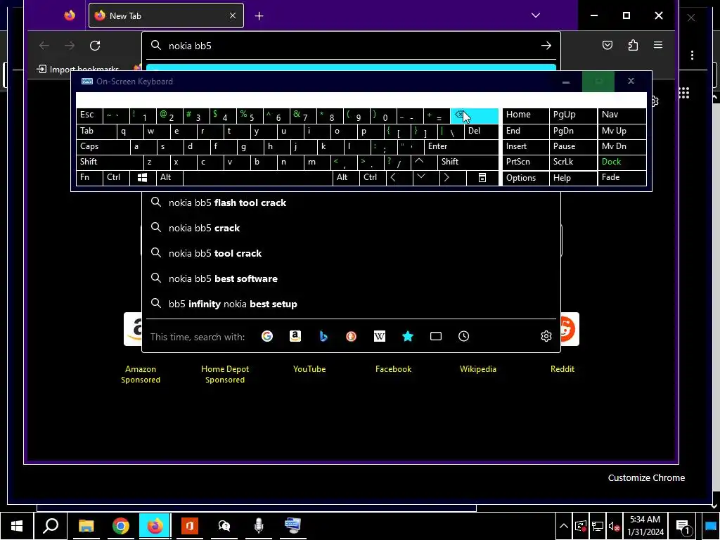Search this time with DuckDuckGo icon
The height and width of the screenshot is (540, 720).
[352, 336]
